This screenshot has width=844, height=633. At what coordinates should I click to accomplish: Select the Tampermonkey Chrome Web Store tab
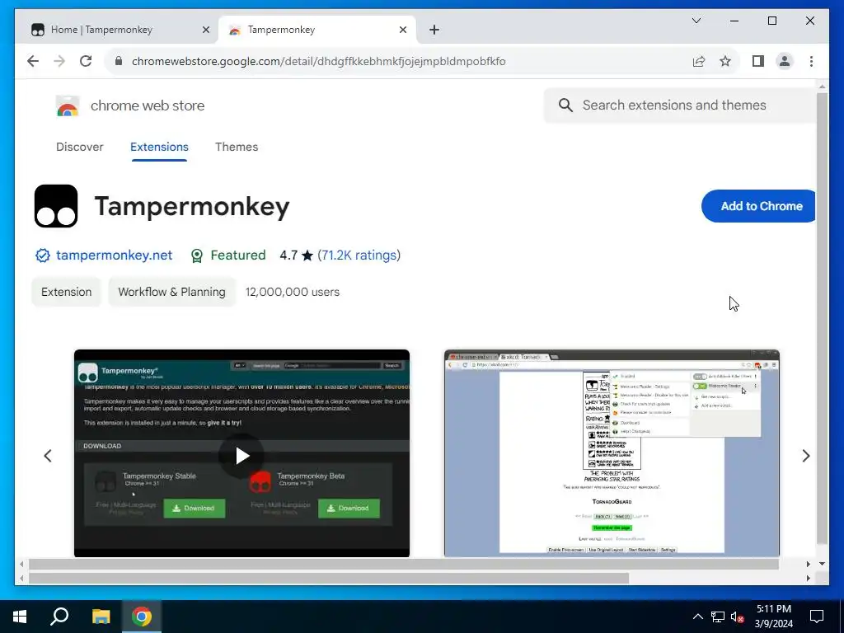click(317, 30)
